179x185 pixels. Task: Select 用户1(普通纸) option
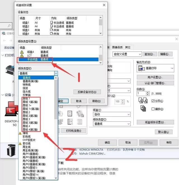(30, 154)
